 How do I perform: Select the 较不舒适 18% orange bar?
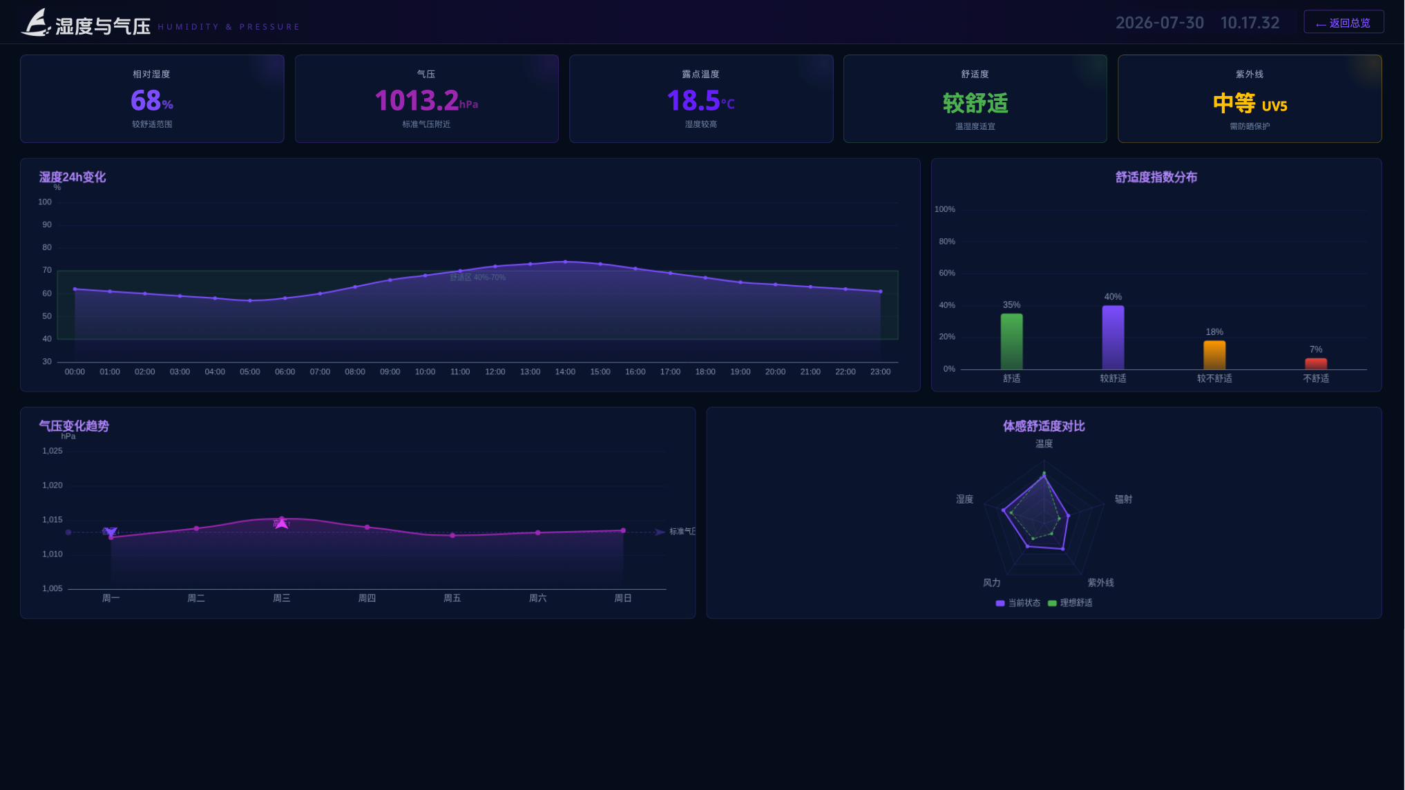[1214, 355]
